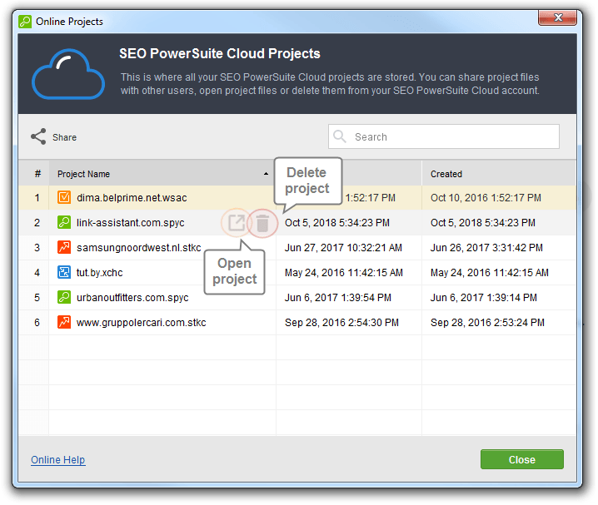The width and height of the screenshot is (598, 505).
Task: Sort by Project Name column header
Action: tap(162, 174)
